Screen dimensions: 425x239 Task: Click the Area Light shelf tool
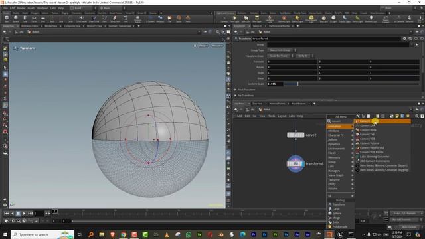tap(257, 19)
